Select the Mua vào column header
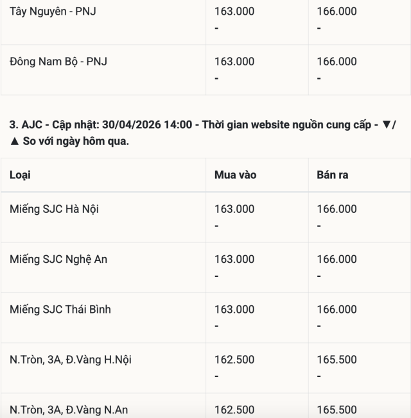411x418 pixels. (x=235, y=174)
